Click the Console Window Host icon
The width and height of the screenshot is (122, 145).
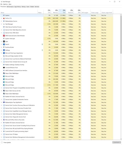(4, 67)
